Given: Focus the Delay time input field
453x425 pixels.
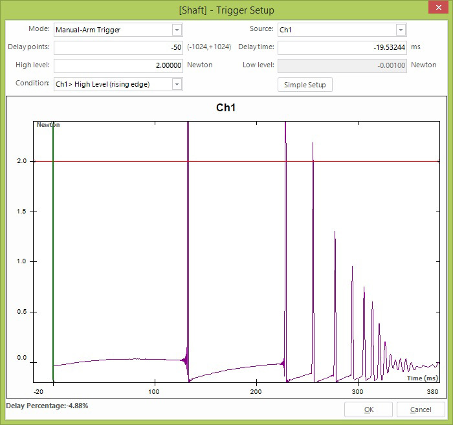Looking at the screenshot, I should coord(342,47).
